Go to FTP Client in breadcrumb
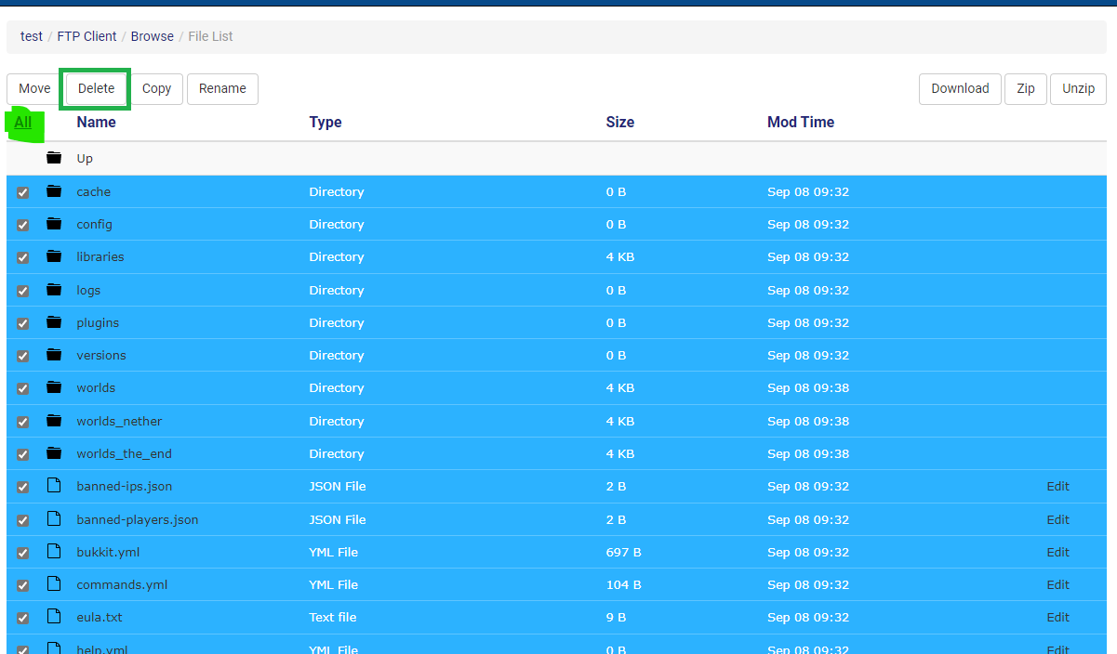Image resolution: width=1117 pixels, height=654 pixels. pos(86,36)
